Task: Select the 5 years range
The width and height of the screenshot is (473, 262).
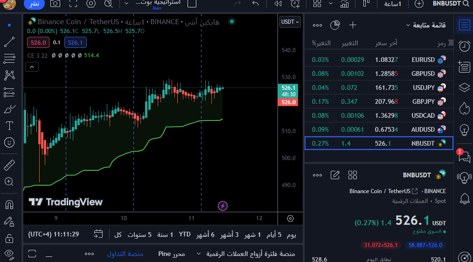Action: click(x=139, y=235)
